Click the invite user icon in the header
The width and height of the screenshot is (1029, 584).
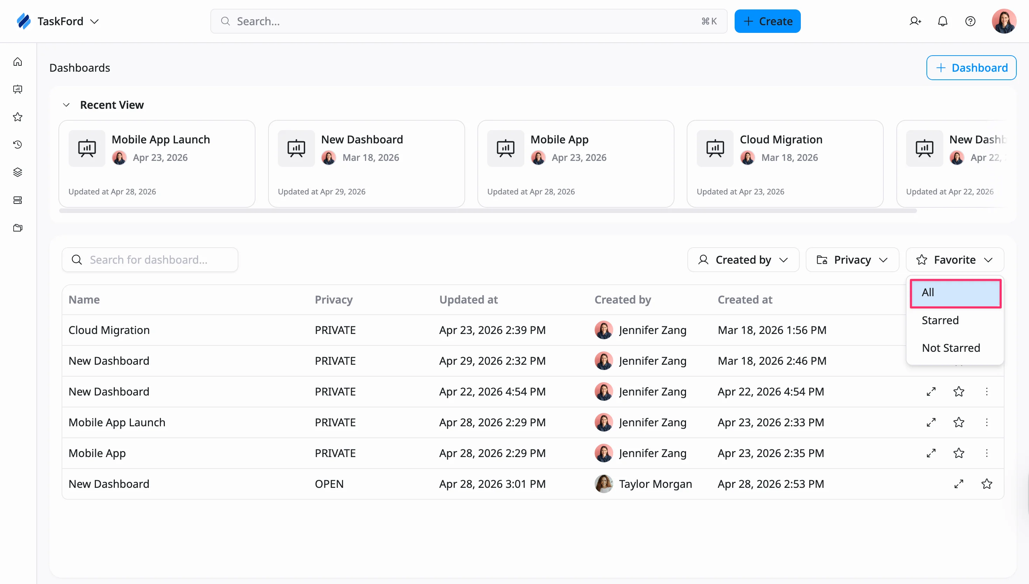915,21
